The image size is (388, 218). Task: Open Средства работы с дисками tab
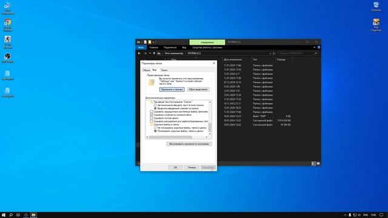coord(207,47)
